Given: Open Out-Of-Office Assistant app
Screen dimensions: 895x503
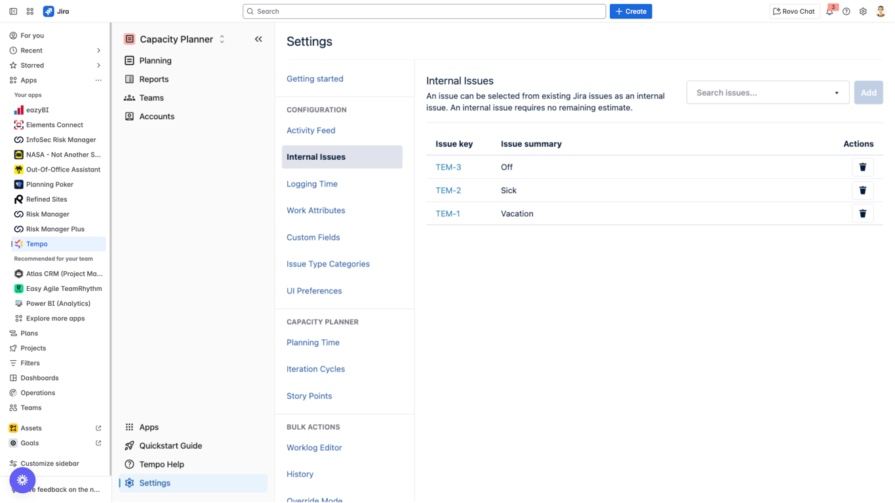Looking at the screenshot, I should point(63,170).
